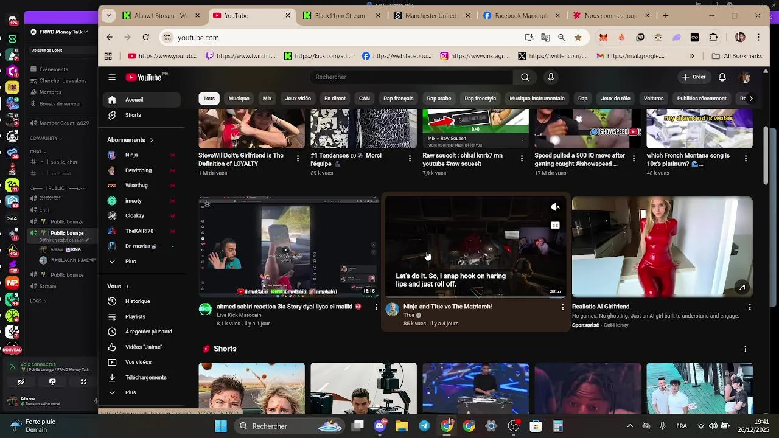This screenshot has height=438, width=779.
Task: Click the YouTube logo
Action: tap(144, 77)
